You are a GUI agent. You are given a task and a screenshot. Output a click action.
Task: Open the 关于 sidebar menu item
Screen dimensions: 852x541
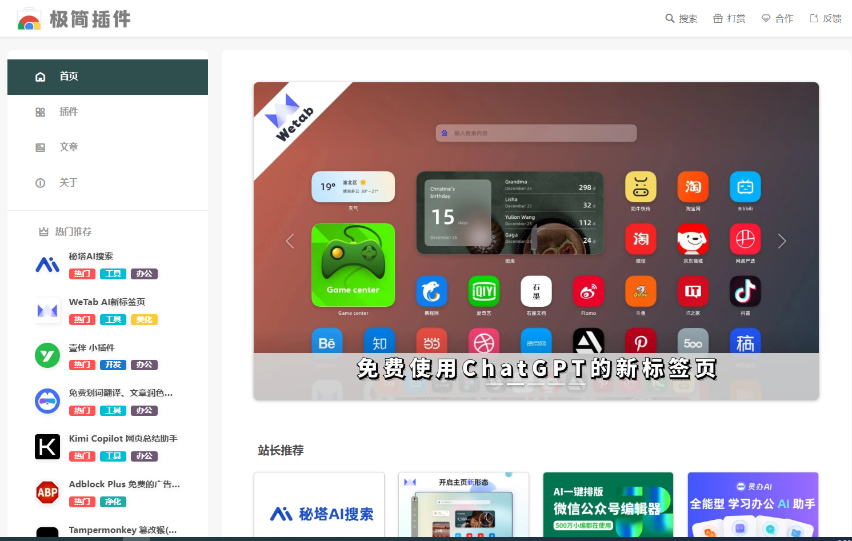[107, 183]
